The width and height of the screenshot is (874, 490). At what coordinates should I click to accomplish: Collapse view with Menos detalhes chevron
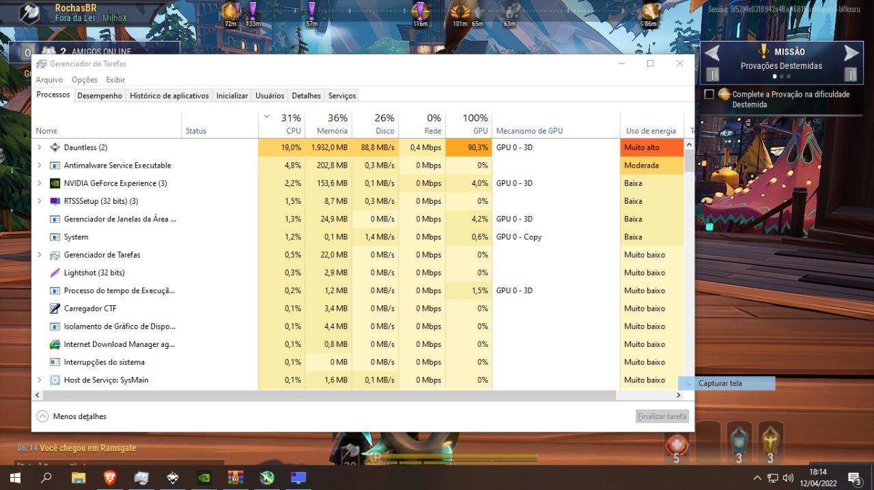(x=42, y=416)
